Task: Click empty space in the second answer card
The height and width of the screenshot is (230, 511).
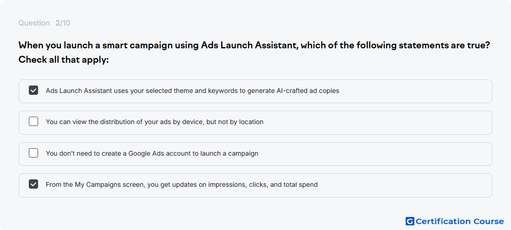Action: coord(378,123)
